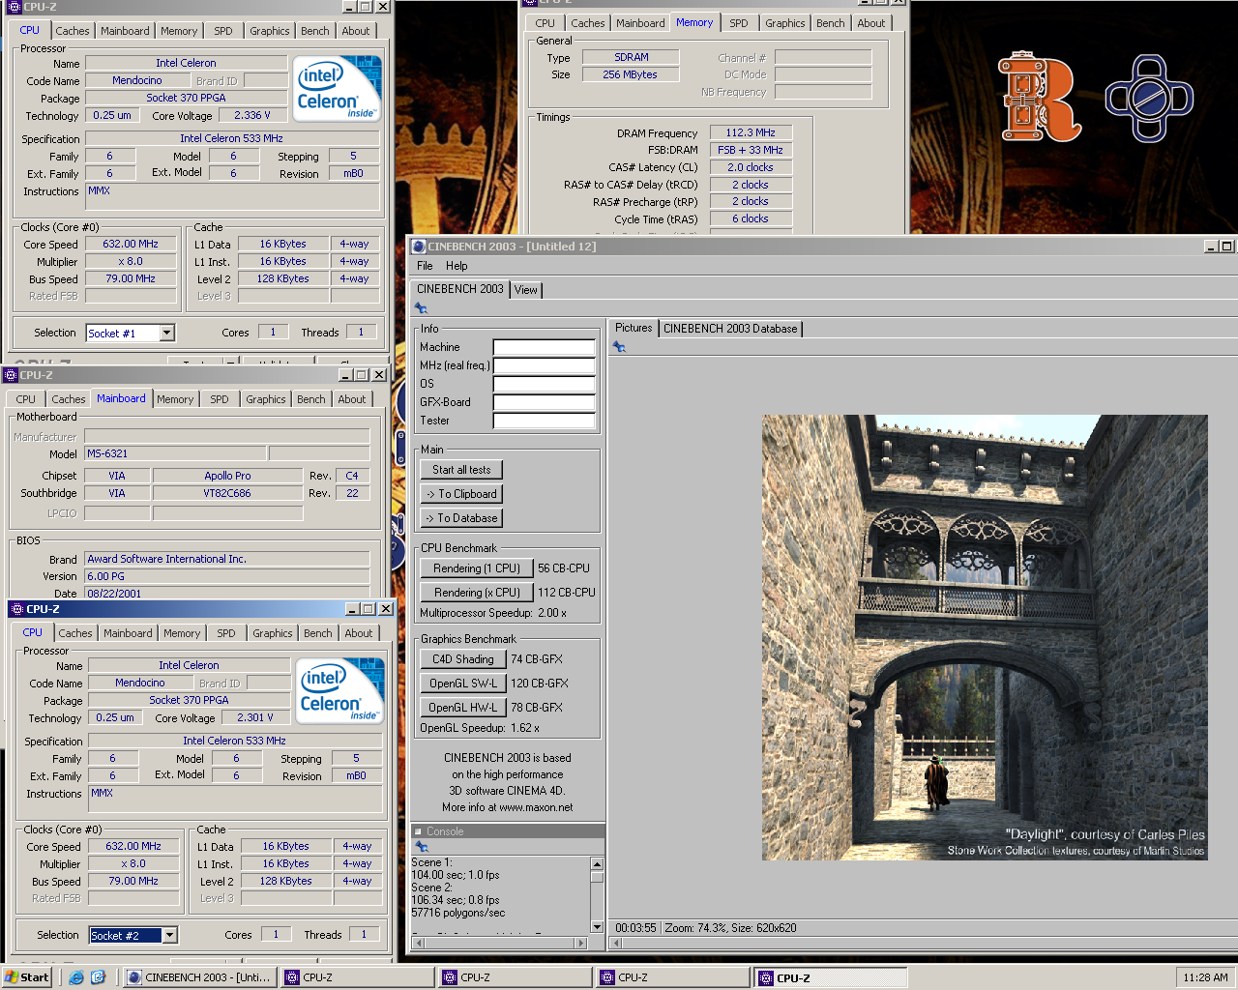Click the 11:28 AM taskbar clock
Screen dimensions: 1238x990
[x=1206, y=977]
